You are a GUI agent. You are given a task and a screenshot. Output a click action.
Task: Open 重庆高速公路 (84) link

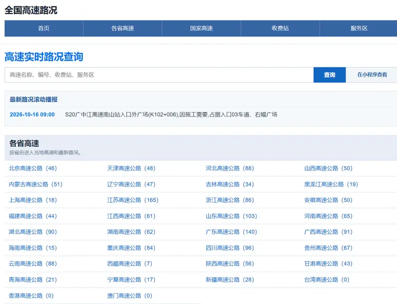point(131,248)
